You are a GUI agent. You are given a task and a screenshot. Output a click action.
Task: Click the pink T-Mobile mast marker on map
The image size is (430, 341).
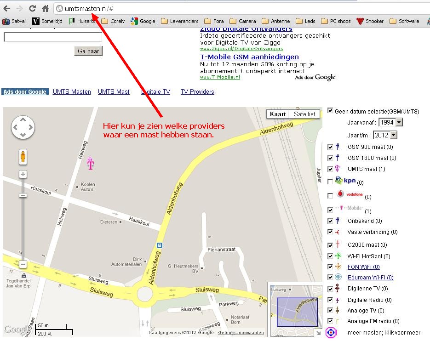click(90, 163)
